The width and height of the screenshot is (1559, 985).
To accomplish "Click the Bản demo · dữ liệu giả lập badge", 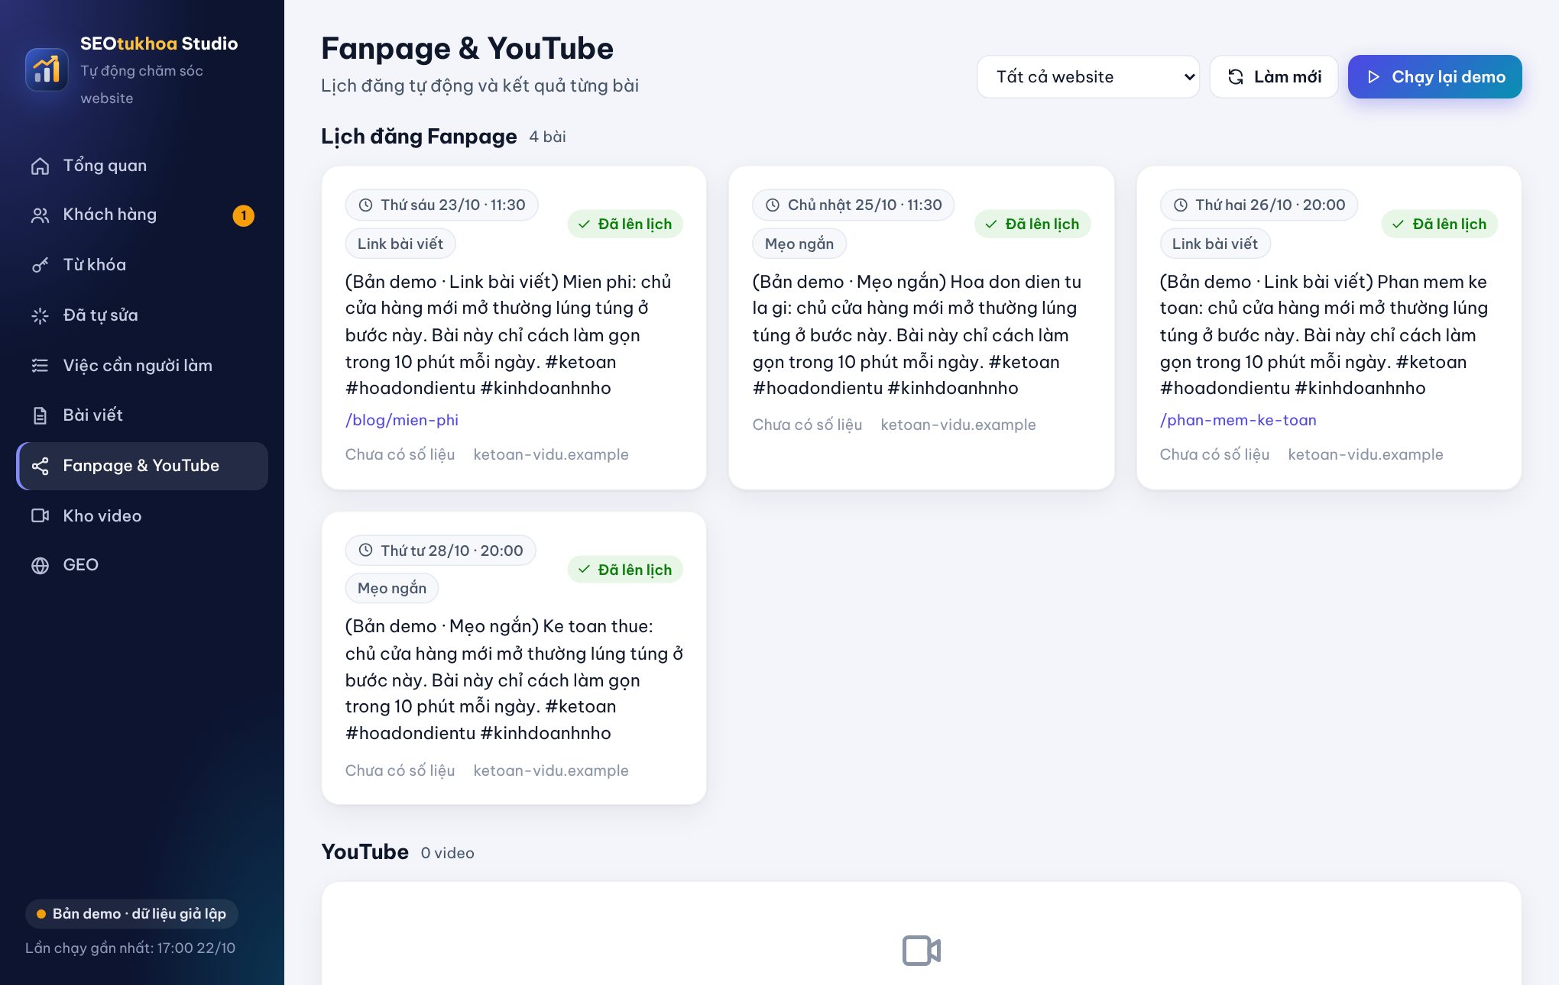I will (x=131, y=914).
